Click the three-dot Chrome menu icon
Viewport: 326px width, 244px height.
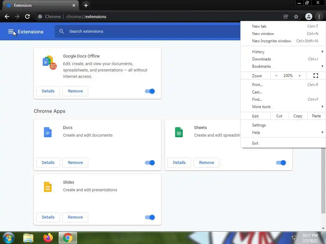[319, 17]
